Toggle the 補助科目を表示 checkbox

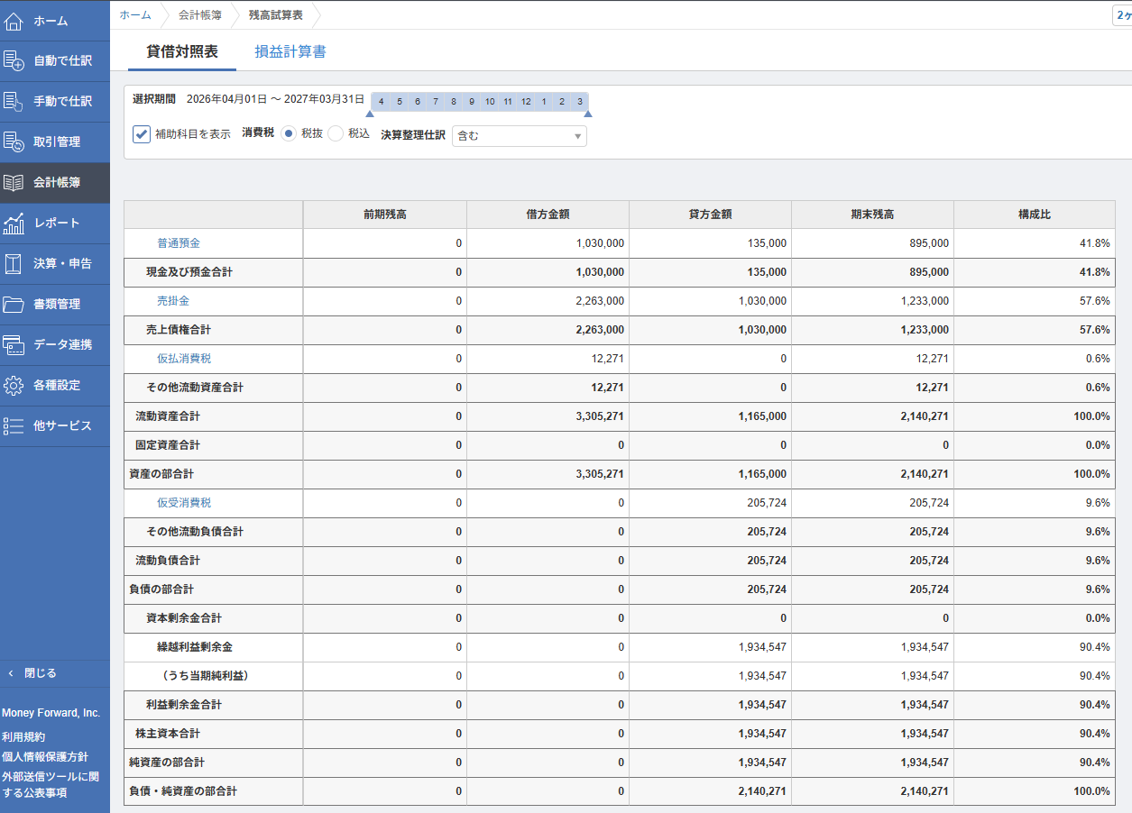click(141, 133)
